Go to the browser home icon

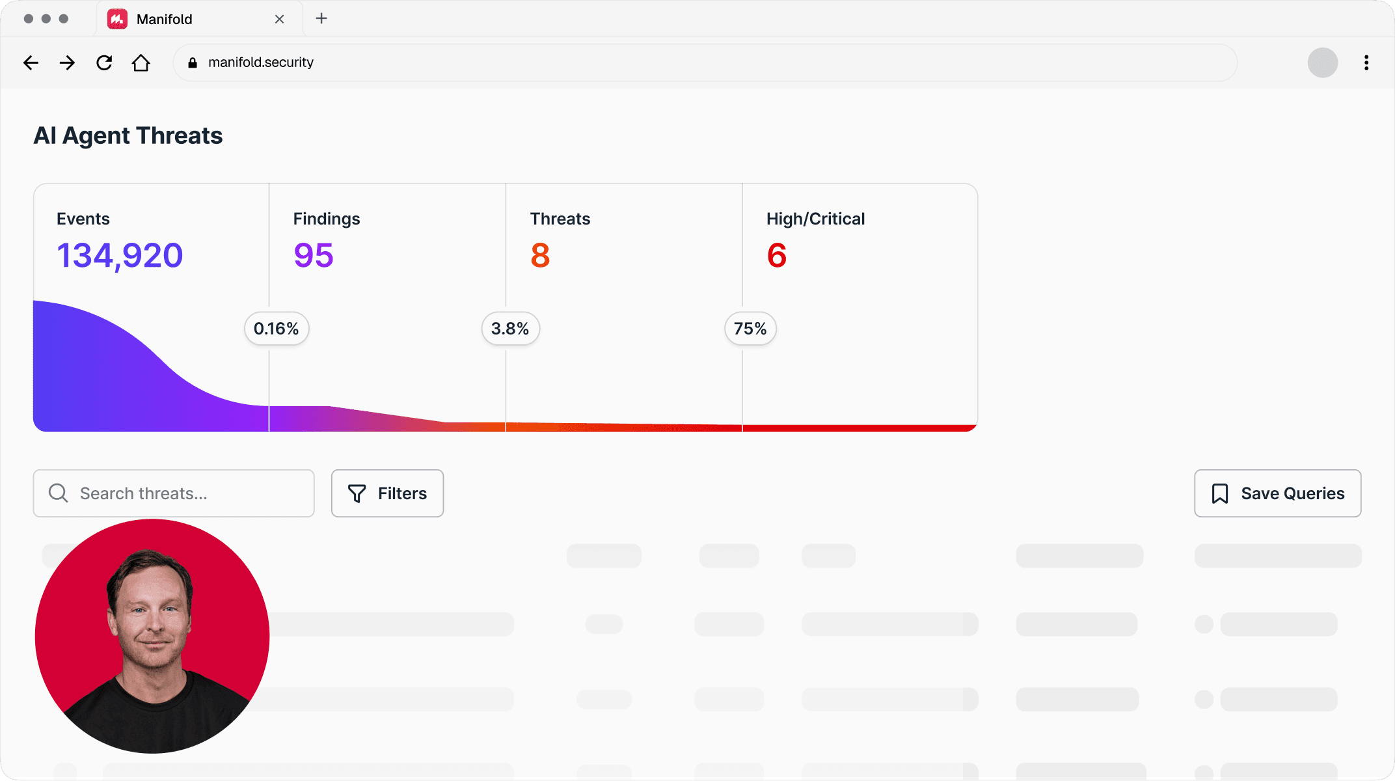[x=141, y=62]
